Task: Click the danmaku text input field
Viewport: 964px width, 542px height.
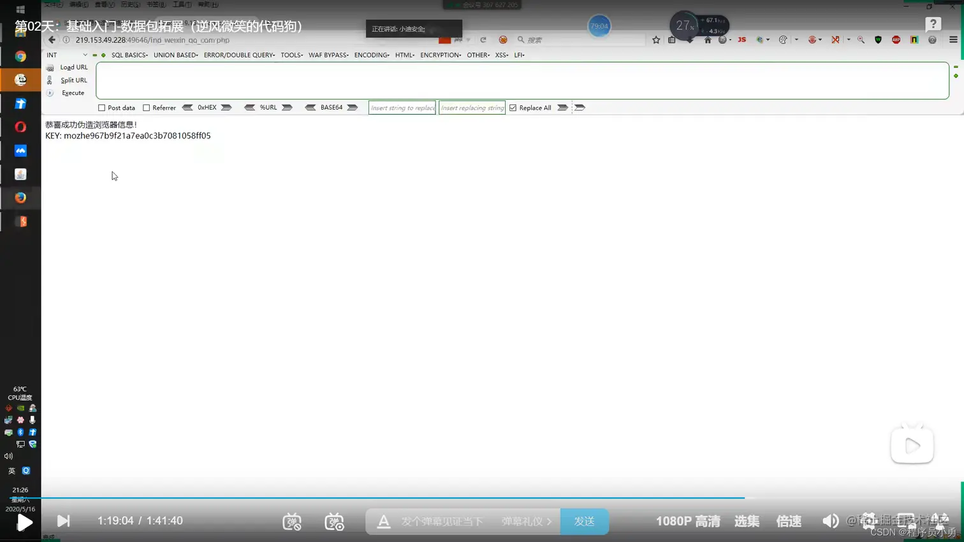Action: coord(442,522)
